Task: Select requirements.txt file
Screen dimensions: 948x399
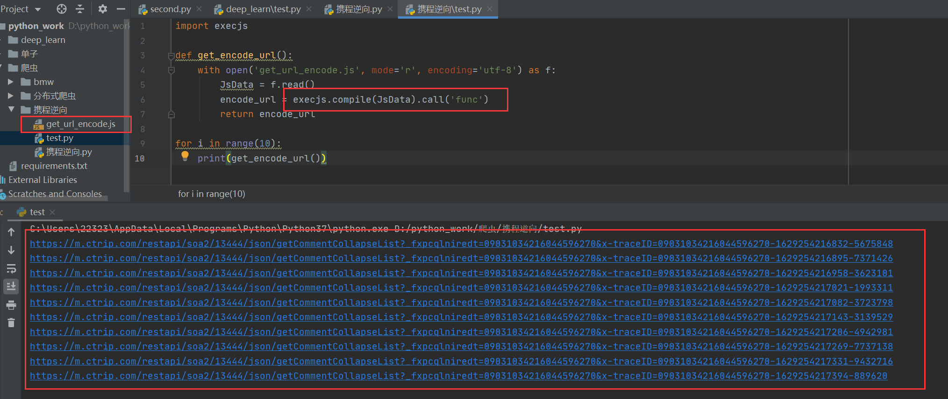Action: pyautogui.click(x=54, y=166)
